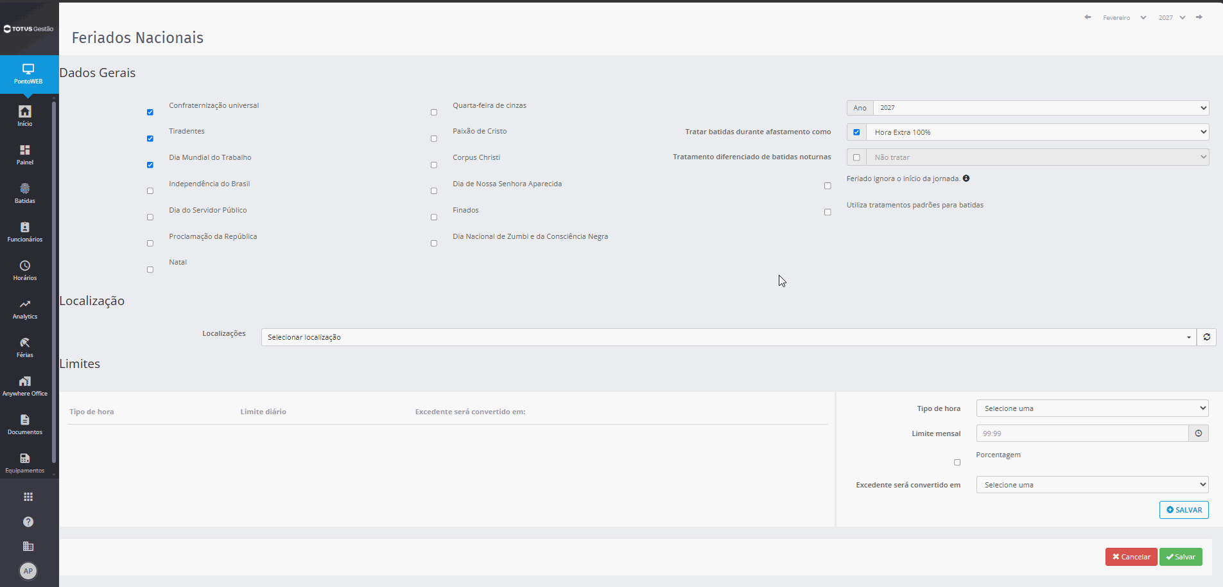This screenshot has height=587, width=1223.
Task: Enable Tratamento diferenciado de batidas noturnas checkbox
Action: coord(856,157)
